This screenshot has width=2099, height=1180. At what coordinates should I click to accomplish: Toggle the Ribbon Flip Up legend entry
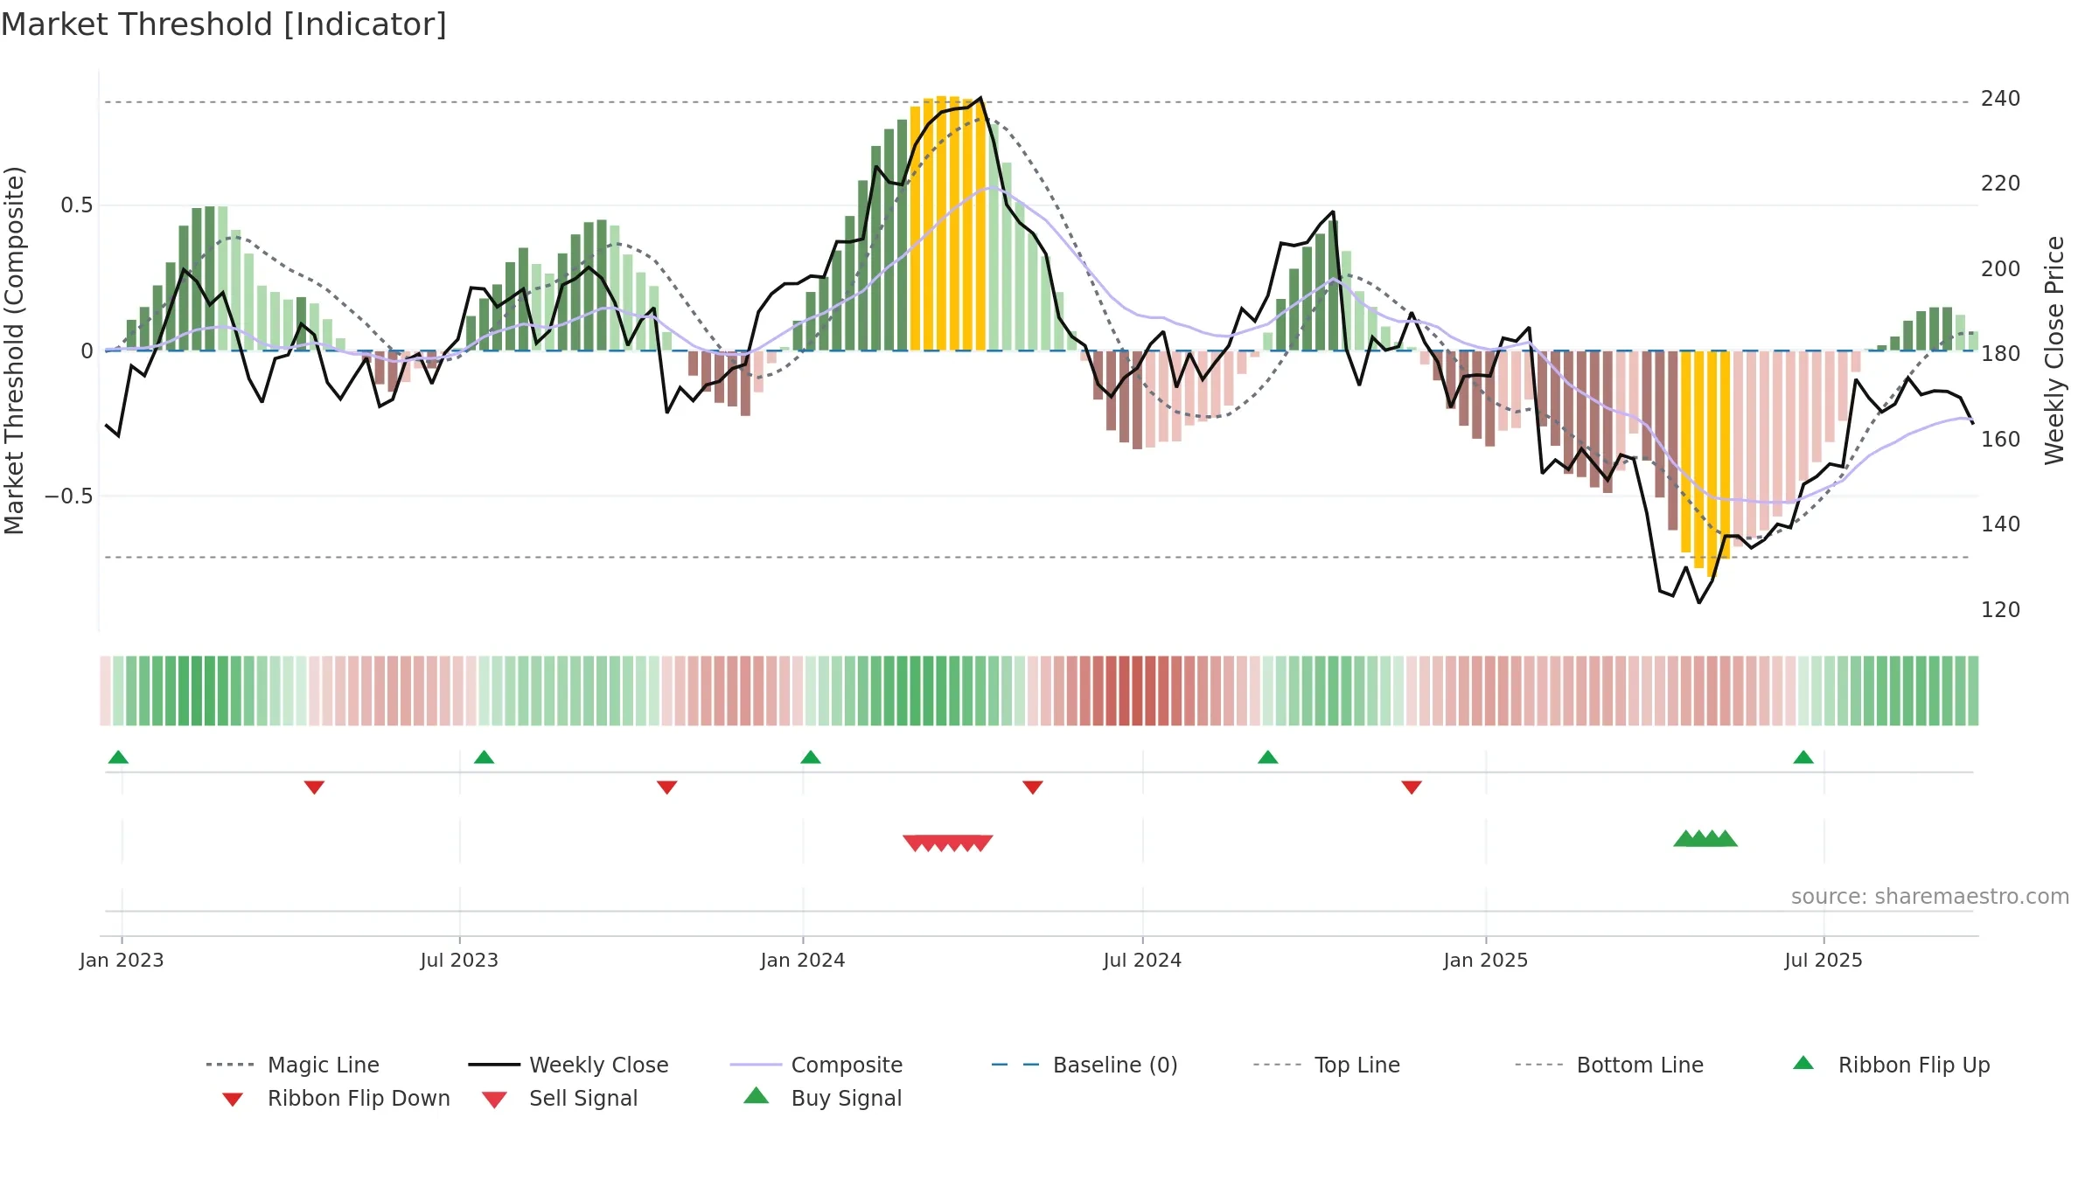[1891, 1065]
